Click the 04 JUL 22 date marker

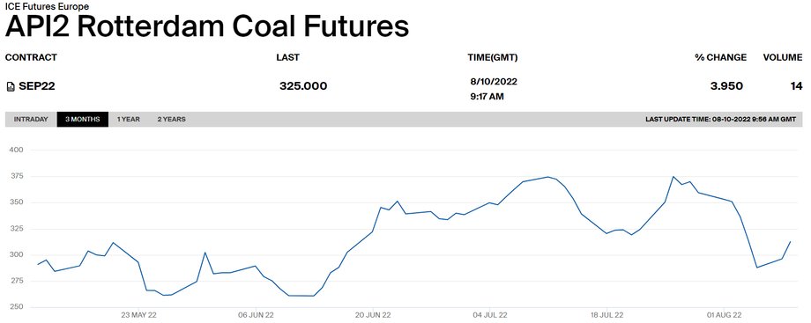pos(489,315)
